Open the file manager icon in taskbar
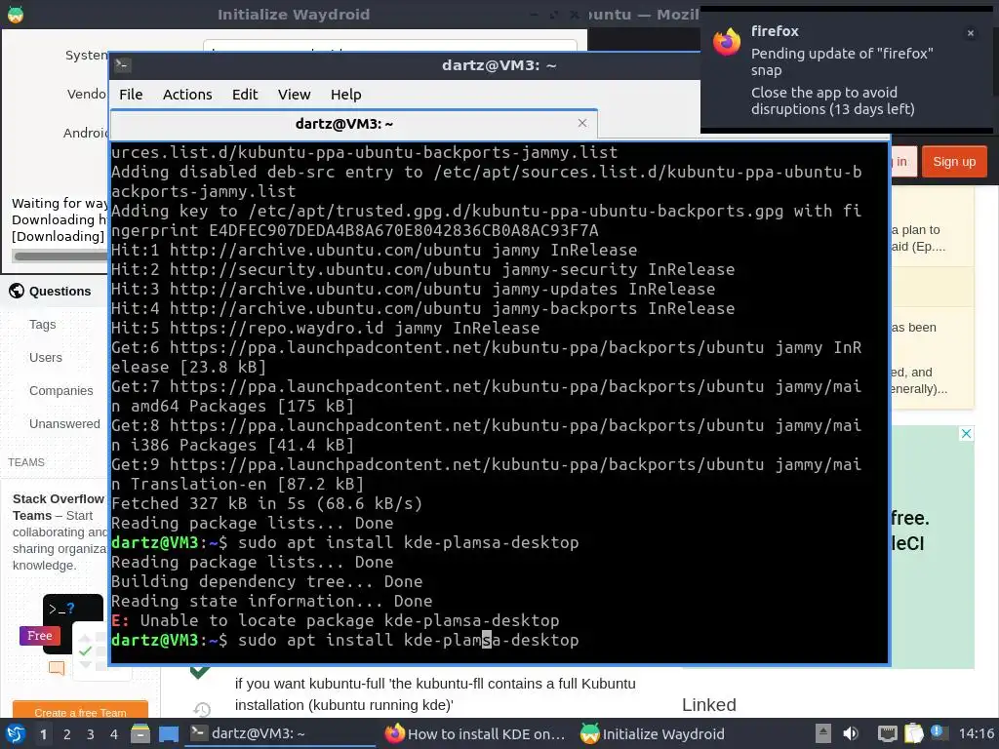The image size is (999, 749). click(x=140, y=733)
